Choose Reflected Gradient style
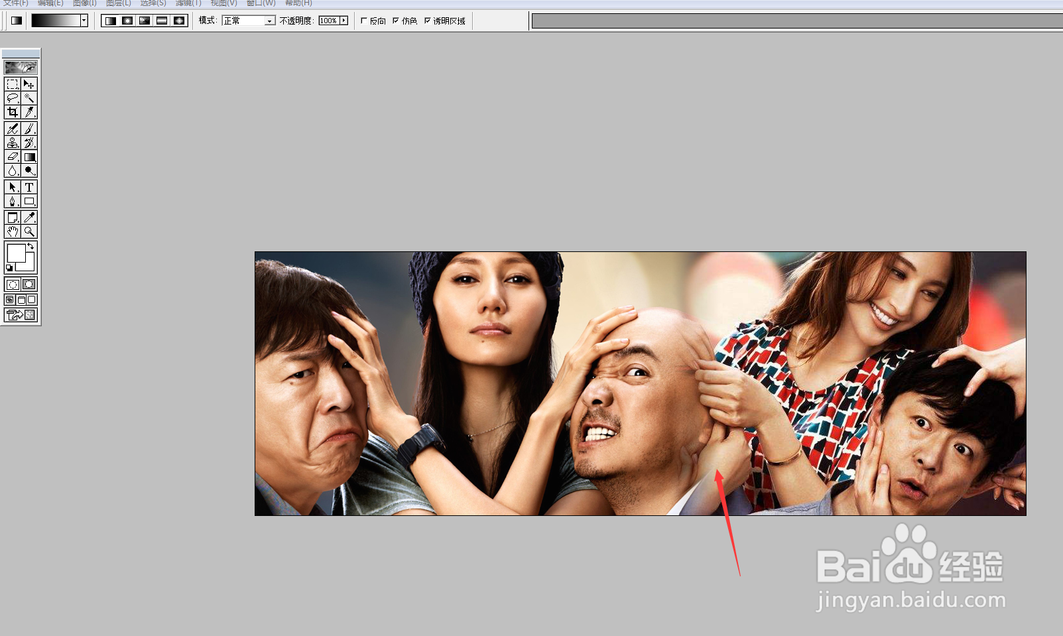 coord(162,21)
